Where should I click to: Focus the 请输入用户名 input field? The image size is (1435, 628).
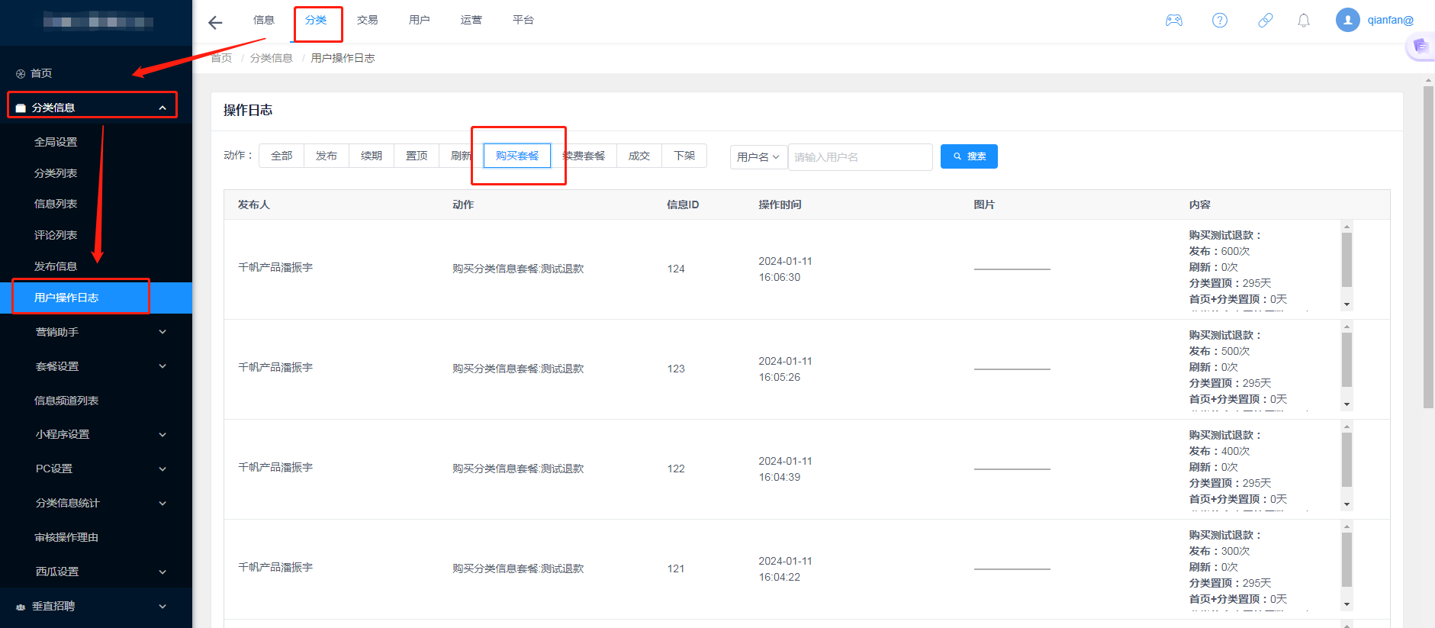coord(860,157)
